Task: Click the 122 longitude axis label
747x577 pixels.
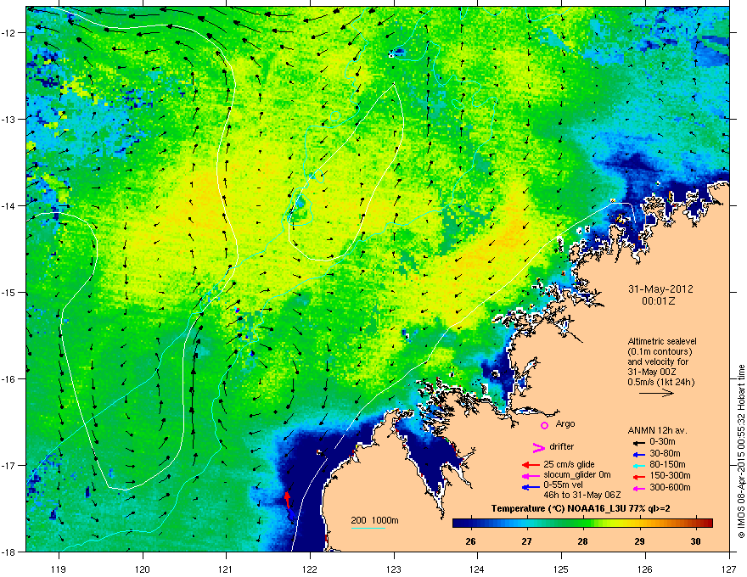Action: [310, 569]
